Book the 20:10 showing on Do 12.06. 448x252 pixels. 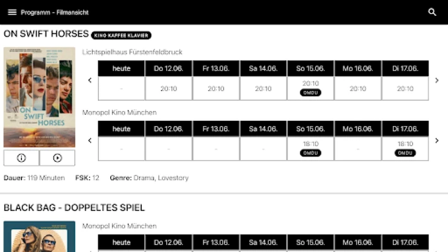pos(169,89)
